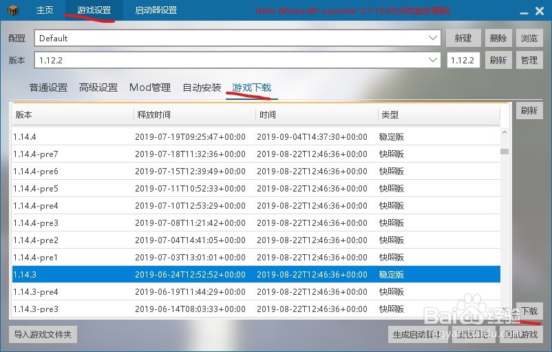
Task: Click 快照版 type in the 1.14.4-pre7 row
Action: 391,154
